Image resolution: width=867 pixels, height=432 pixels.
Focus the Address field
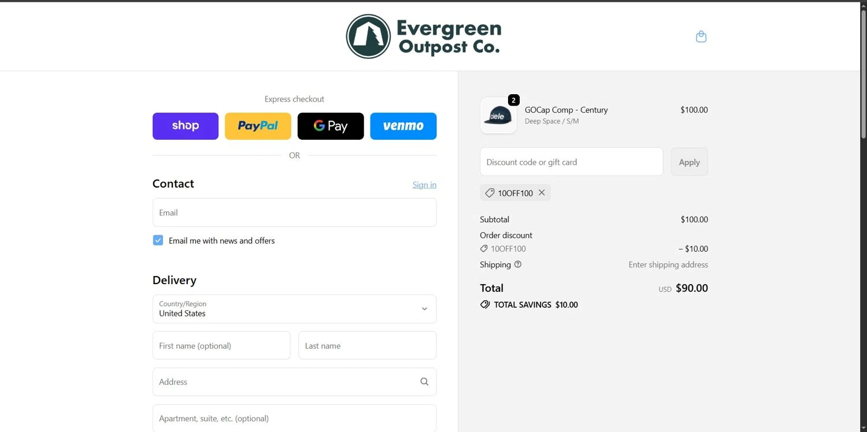click(x=294, y=382)
